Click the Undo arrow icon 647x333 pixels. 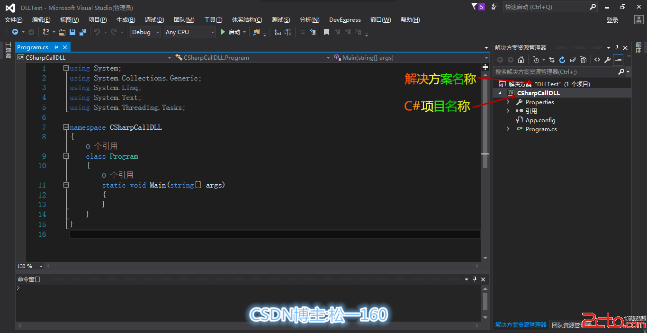click(97, 32)
